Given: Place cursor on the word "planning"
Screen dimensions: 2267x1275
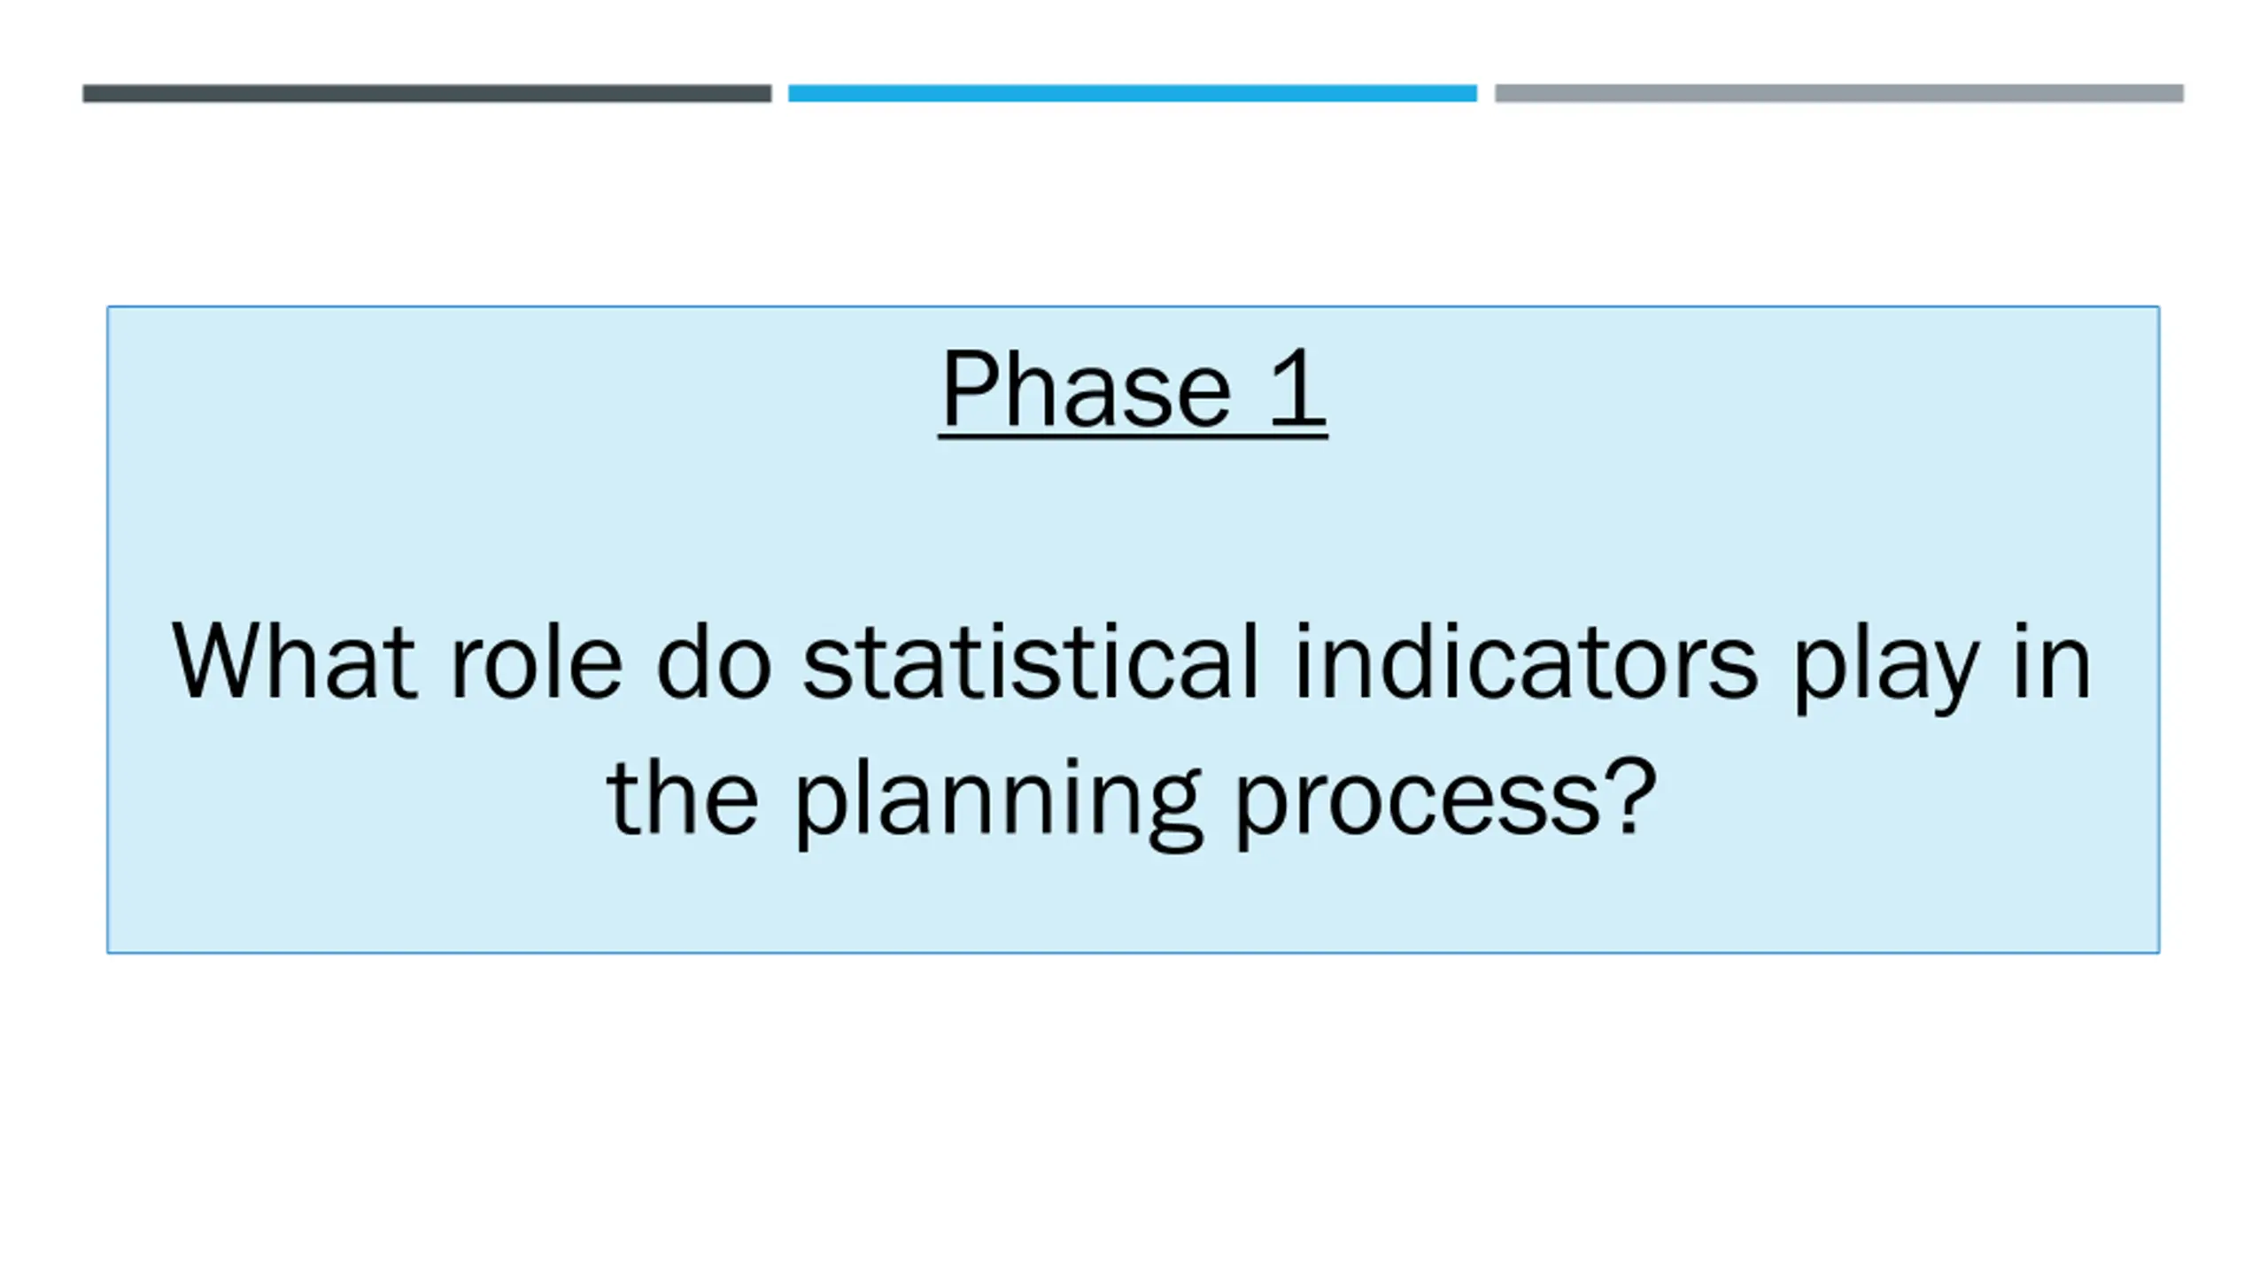Looking at the screenshot, I should 998,801.
